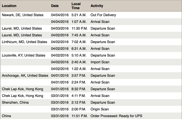Select the Shenzhen, China location cell
Viewport: 182px width, 119px height.
click(15, 103)
